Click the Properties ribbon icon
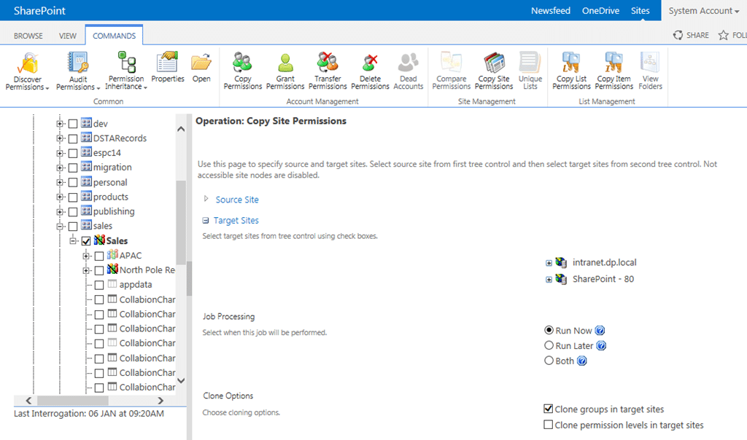The height and width of the screenshot is (440, 747). pos(167,63)
